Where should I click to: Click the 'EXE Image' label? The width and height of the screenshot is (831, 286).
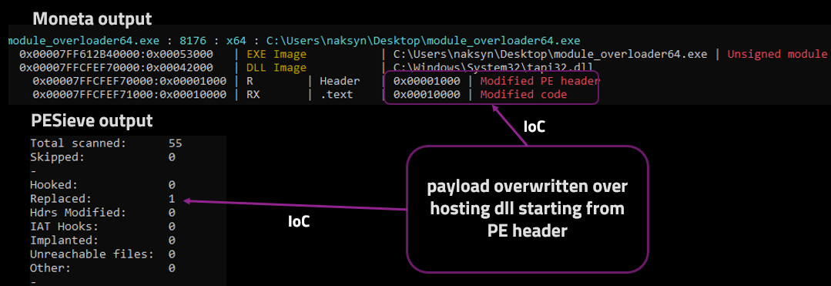coord(276,54)
